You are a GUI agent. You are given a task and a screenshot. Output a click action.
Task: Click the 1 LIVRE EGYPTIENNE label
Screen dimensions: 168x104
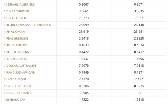(18, 86)
